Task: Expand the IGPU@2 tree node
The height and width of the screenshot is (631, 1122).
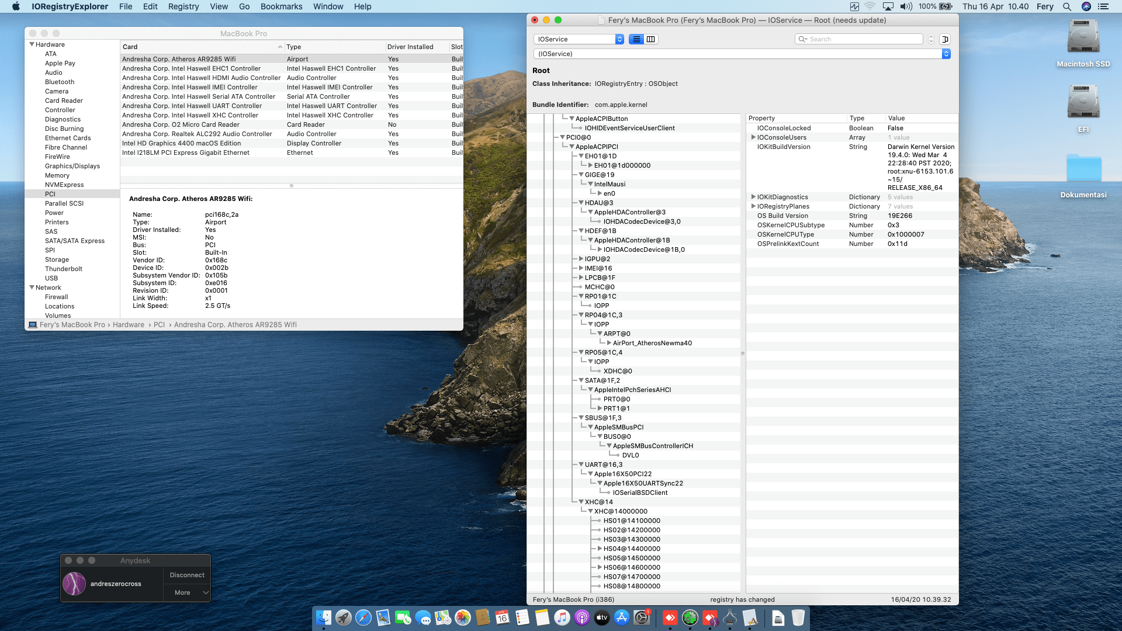Action: click(581, 259)
